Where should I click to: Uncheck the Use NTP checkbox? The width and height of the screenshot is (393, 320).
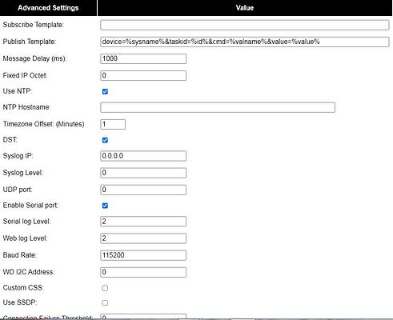(105, 91)
